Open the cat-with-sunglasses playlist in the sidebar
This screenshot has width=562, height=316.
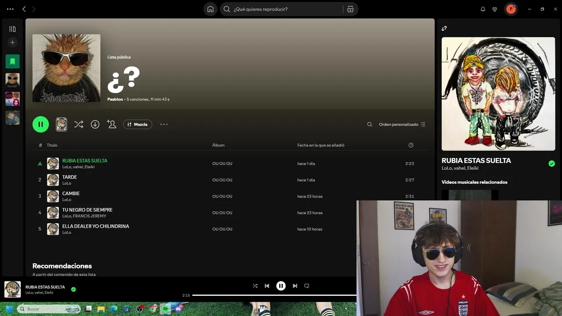tap(12, 80)
